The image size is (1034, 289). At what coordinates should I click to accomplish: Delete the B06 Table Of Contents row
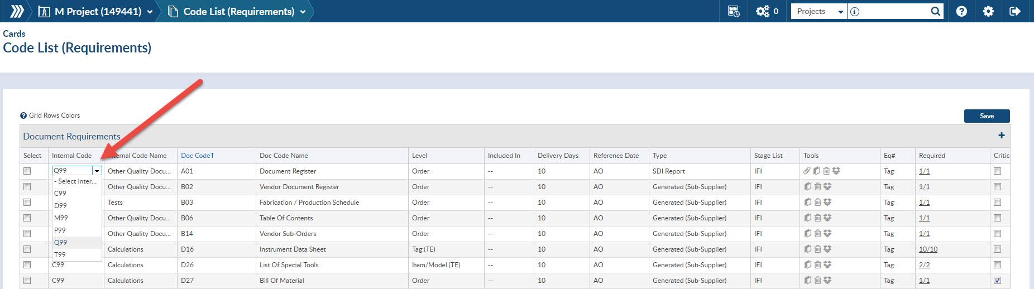click(817, 218)
